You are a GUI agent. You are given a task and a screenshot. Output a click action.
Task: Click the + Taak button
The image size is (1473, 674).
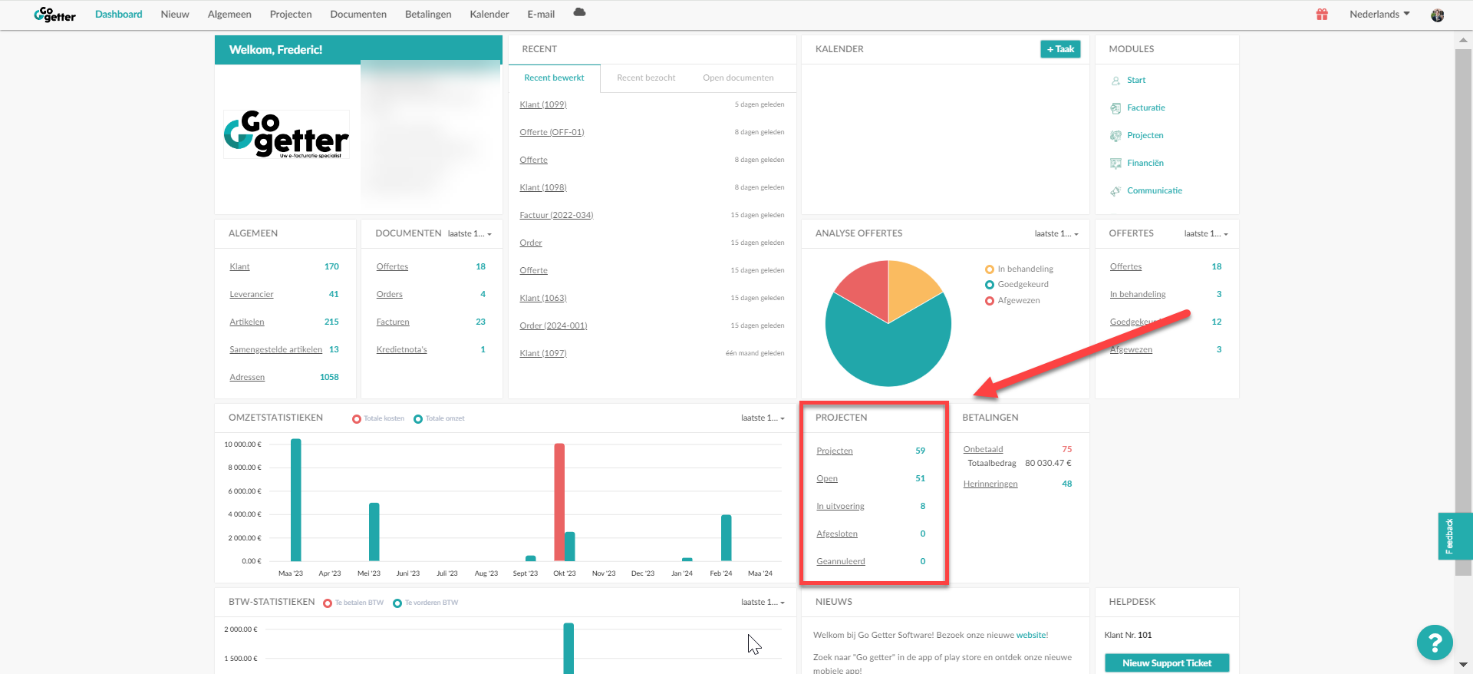click(1060, 49)
